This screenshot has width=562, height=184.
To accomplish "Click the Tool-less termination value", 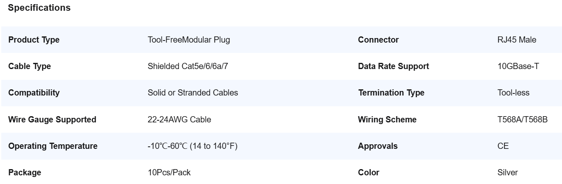I will tap(513, 93).
